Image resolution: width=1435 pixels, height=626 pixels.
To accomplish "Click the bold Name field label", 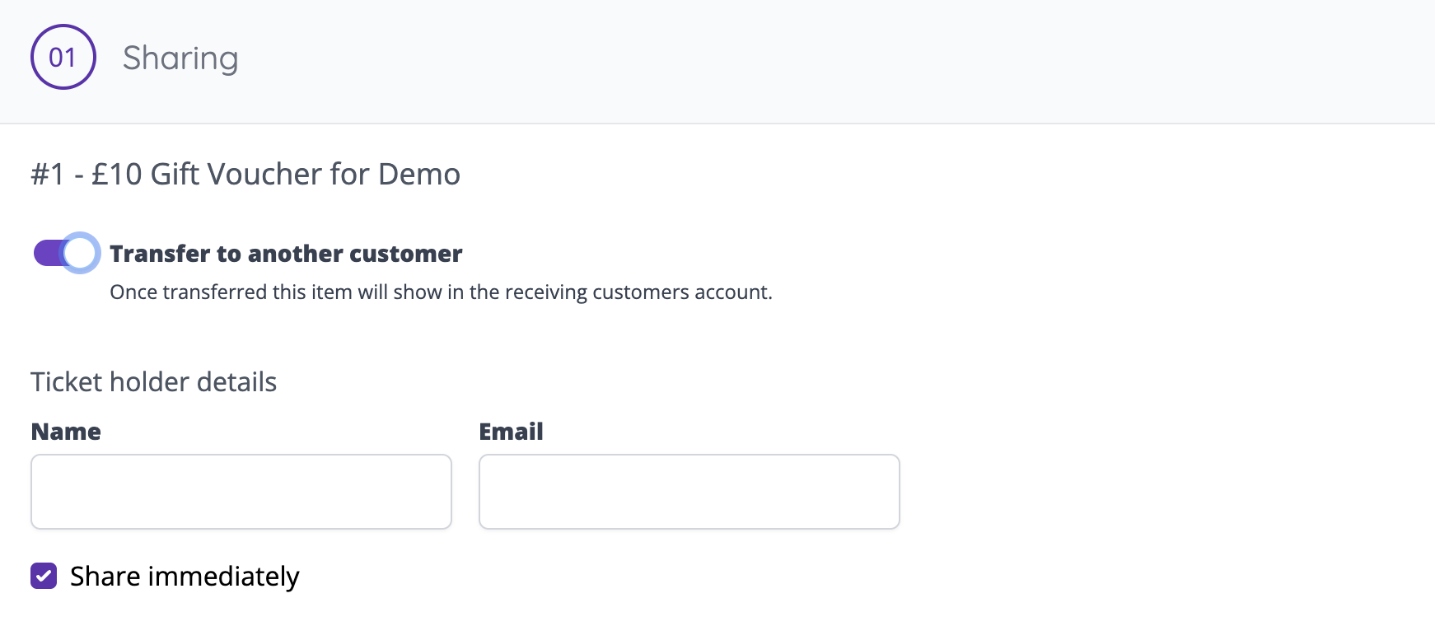I will click(x=66, y=432).
